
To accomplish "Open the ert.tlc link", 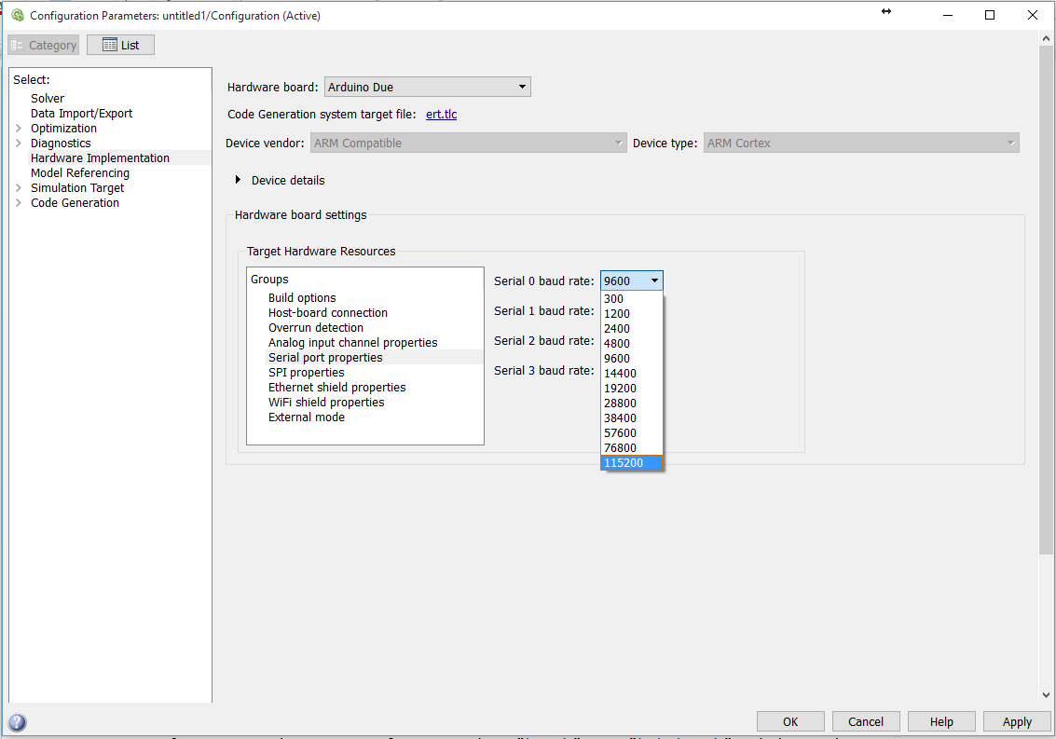I will pyautogui.click(x=440, y=114).
